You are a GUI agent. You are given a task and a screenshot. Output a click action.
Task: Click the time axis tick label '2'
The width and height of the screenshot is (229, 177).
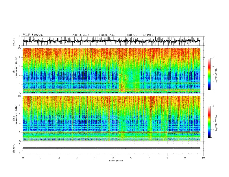(59, 158)
